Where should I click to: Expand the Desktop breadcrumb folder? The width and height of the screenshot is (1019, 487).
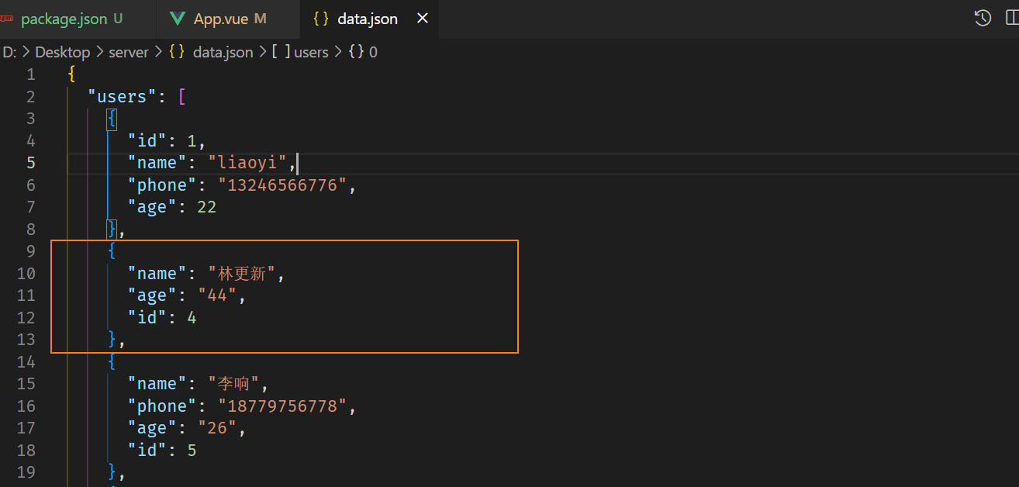(62, 52)
